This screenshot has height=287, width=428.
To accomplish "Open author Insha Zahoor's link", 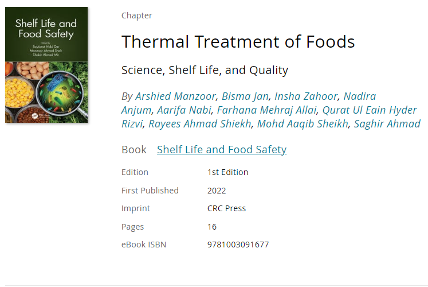I will pyautogui.click(x=306, y=96).
